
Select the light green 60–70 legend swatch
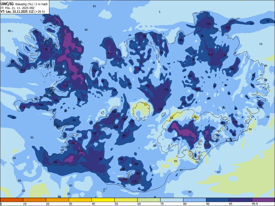pos(149,200)
